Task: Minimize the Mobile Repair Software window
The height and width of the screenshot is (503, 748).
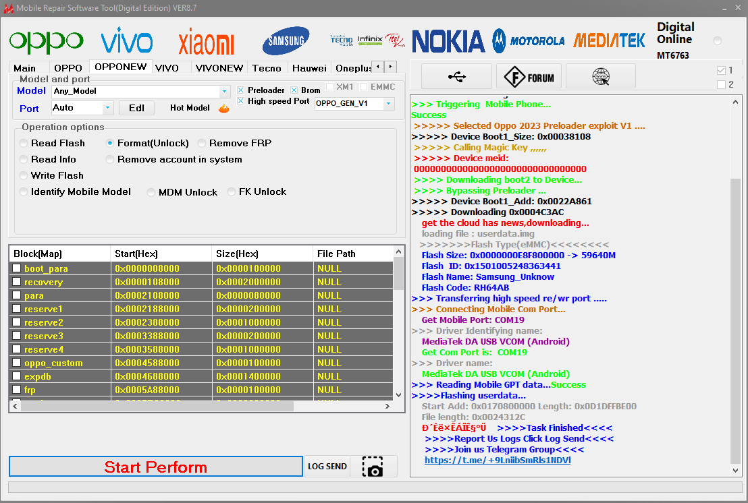Action: click(x=724, y=8)
